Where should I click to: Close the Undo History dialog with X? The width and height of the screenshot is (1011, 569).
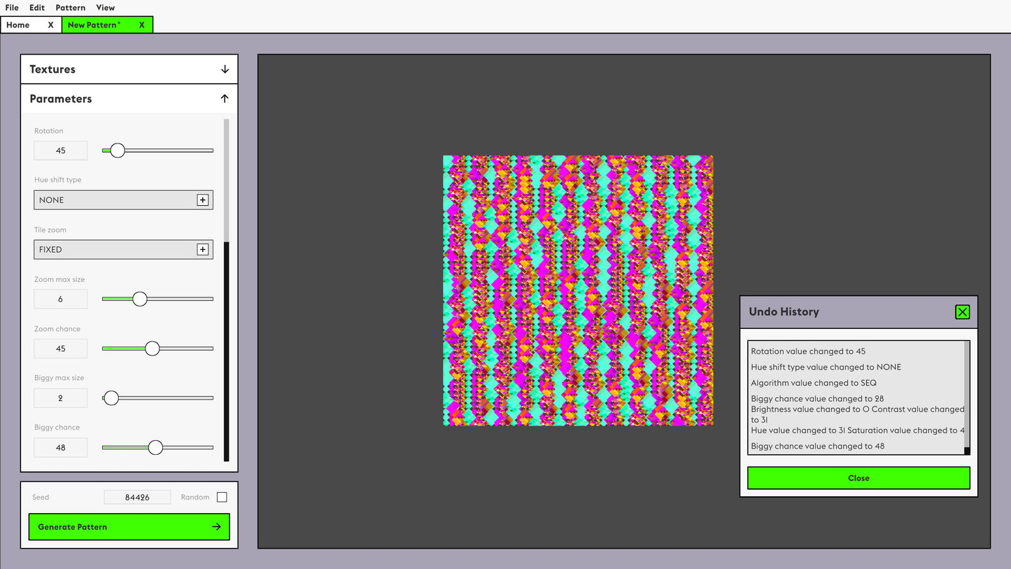(x=962, y=312)
